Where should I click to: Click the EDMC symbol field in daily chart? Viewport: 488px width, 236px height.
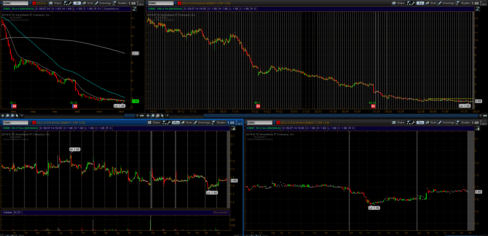pos(15,3)
